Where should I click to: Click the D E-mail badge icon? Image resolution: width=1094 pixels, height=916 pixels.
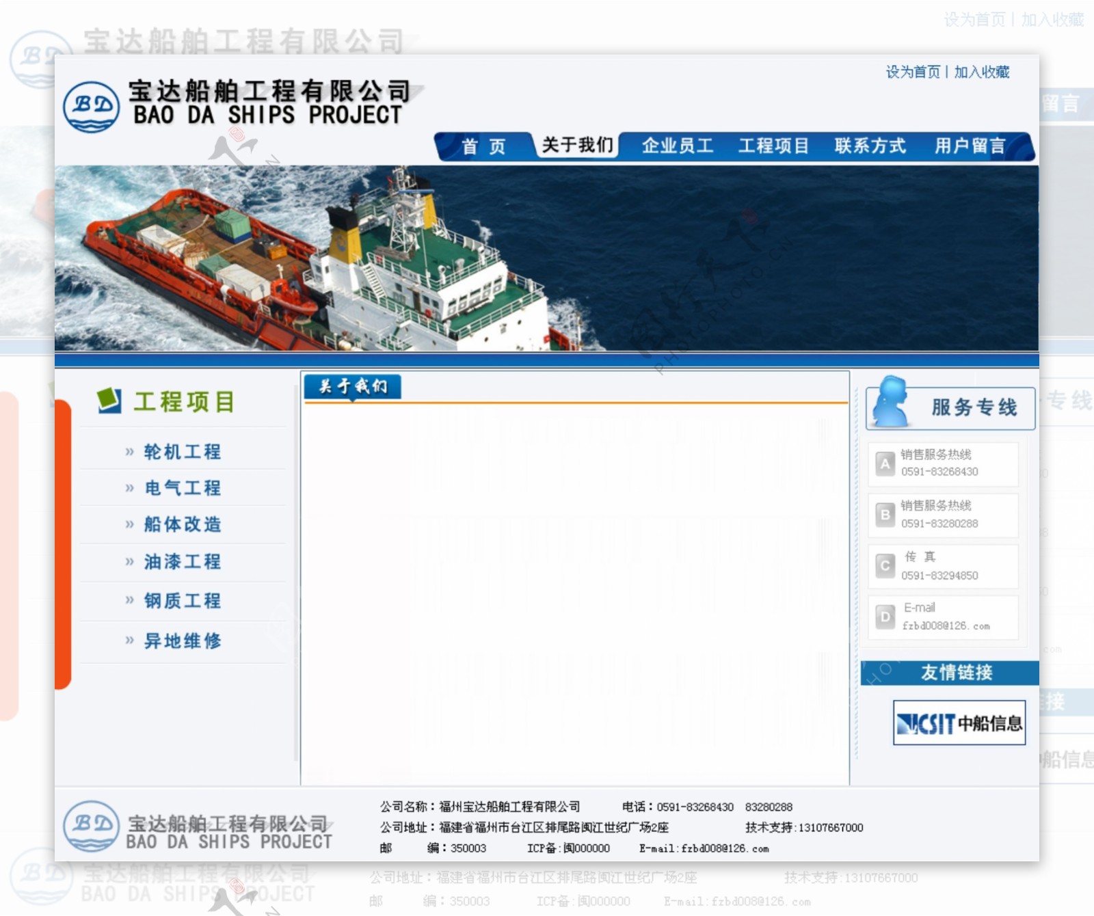coord(885,617)
